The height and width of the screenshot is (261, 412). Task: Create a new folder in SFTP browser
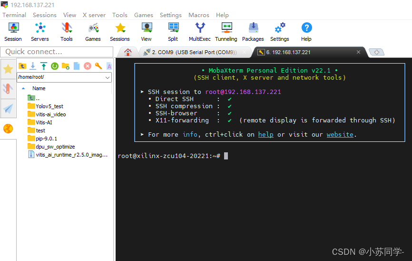click(x=66, y=66)
